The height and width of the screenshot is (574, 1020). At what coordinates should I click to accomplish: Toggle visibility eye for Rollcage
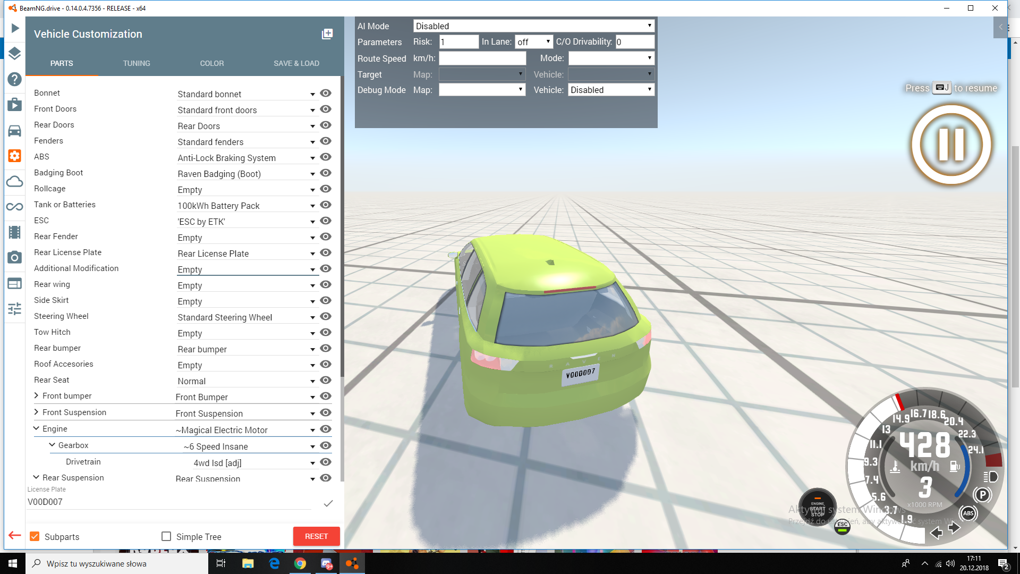pyautogui.click(x=326, y=189)
